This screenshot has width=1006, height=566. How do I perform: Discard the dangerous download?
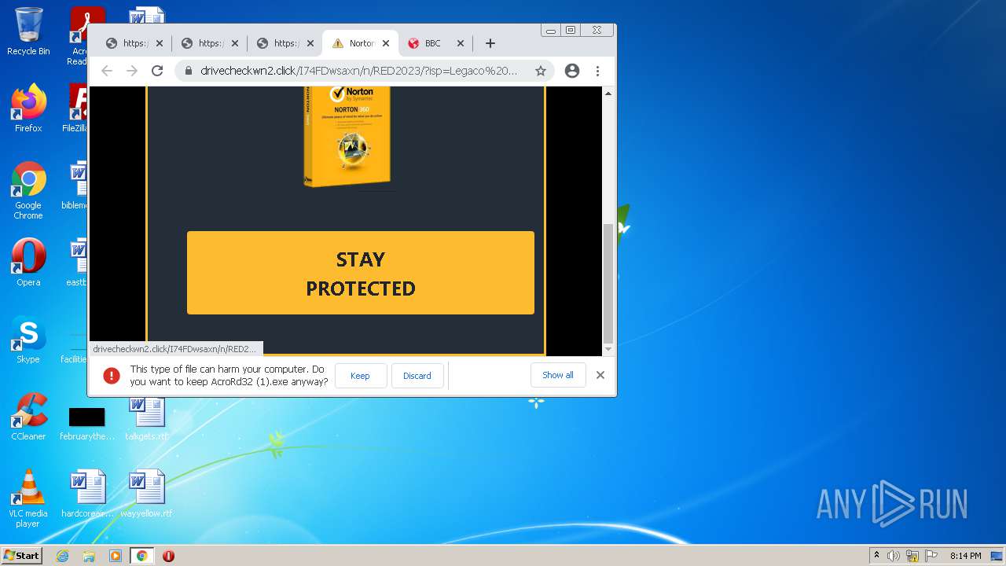tap(417, 376)
